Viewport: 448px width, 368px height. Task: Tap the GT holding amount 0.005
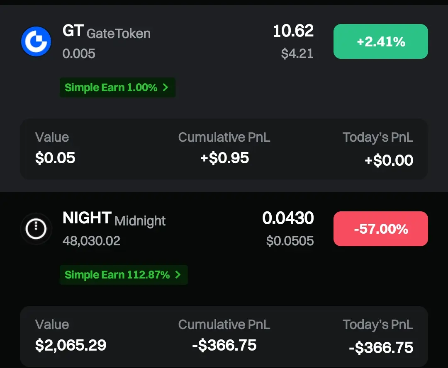[79, 53]
